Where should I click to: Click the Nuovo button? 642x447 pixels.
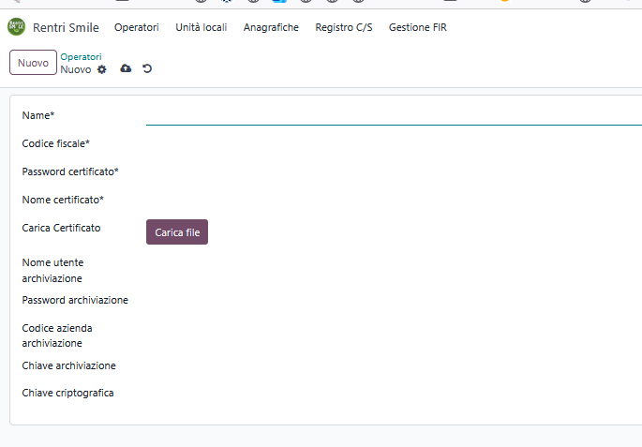(x=33, y=63)
